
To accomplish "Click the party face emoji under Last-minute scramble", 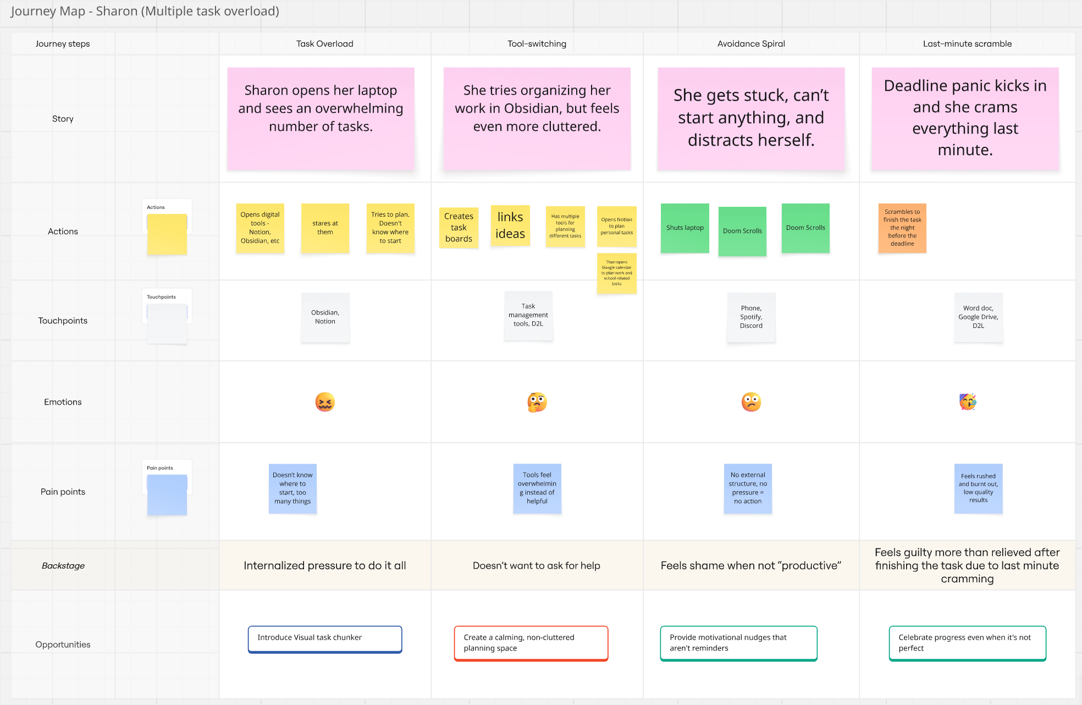I will pos(968,402).
